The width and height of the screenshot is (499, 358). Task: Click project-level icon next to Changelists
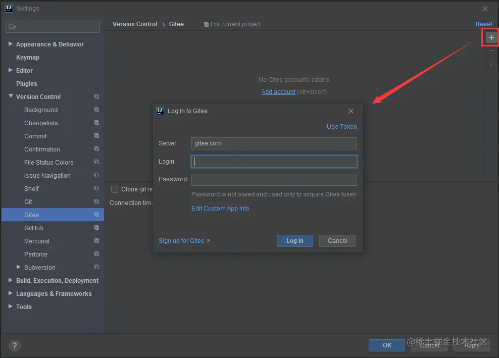(x=97, y=123)
